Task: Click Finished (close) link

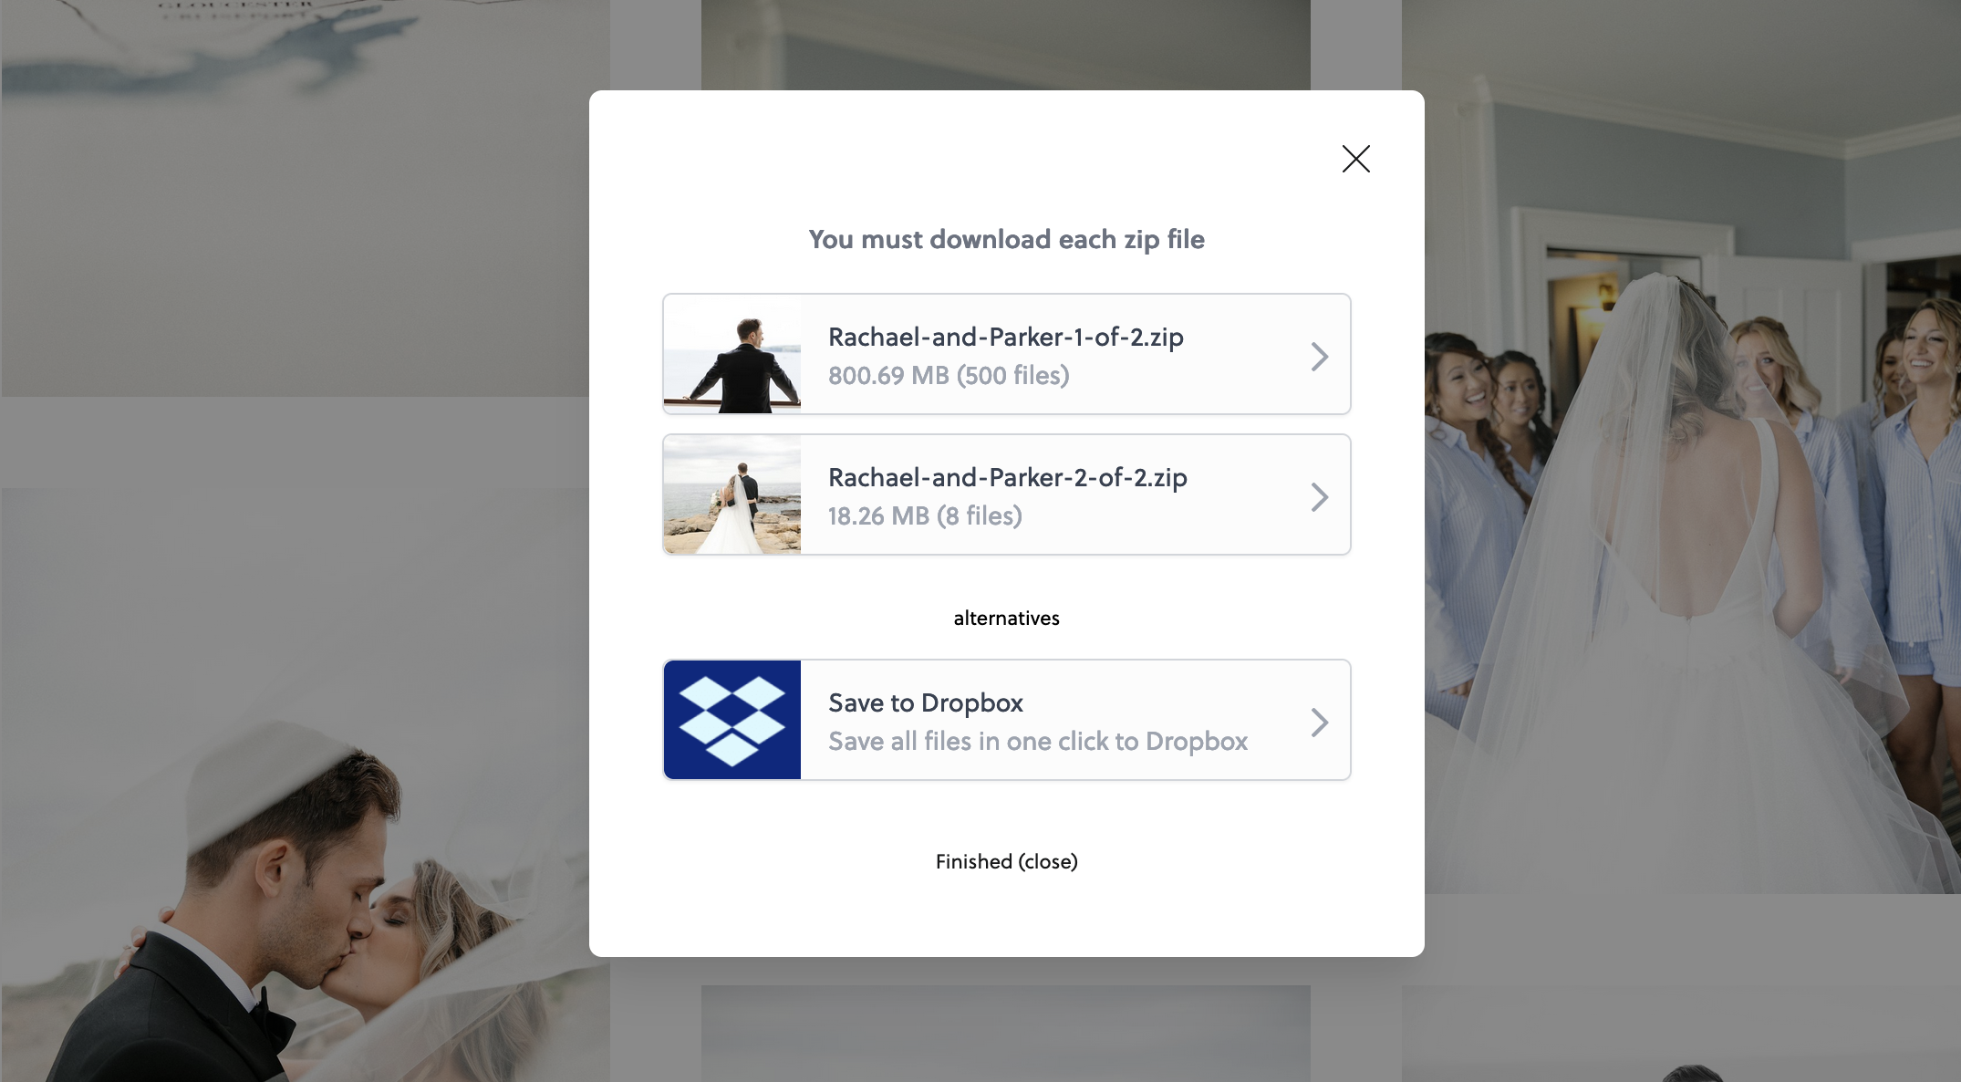Action: click(1006, 861)
